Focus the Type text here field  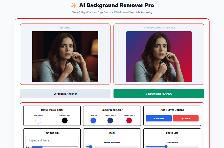[52, 140]
